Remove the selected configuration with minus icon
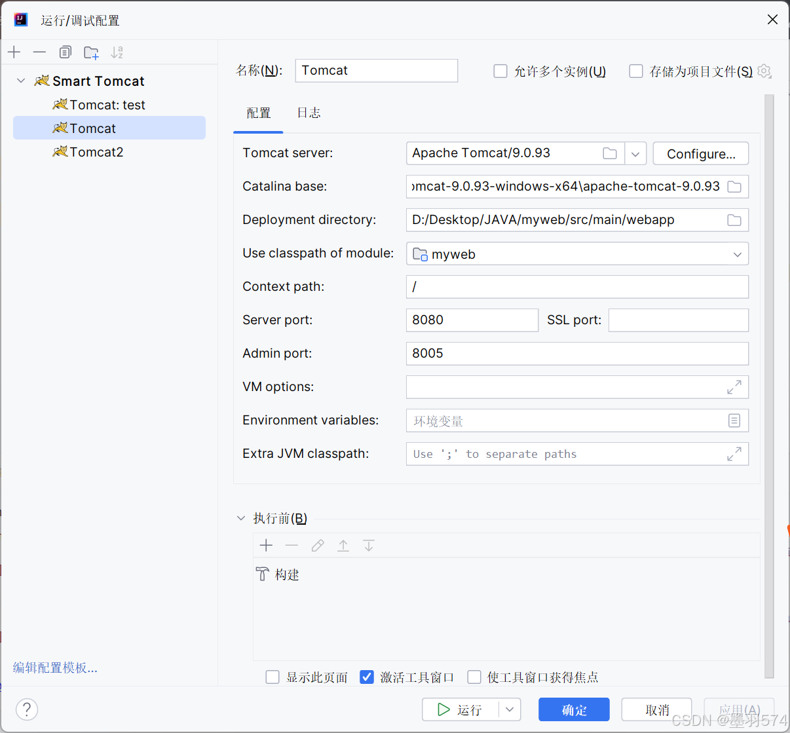Viewport: 790px width, 733px height. click(x=39, y=52)
